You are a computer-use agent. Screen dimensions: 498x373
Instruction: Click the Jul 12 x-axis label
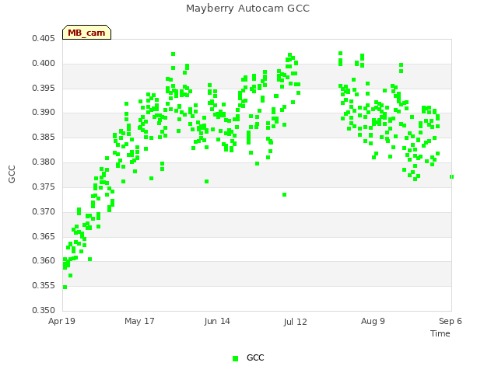click(296, 322)
